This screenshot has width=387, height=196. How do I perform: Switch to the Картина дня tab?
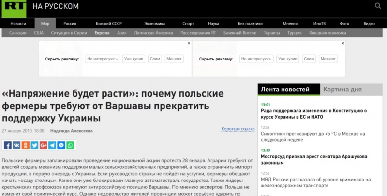tap(342, 90)
